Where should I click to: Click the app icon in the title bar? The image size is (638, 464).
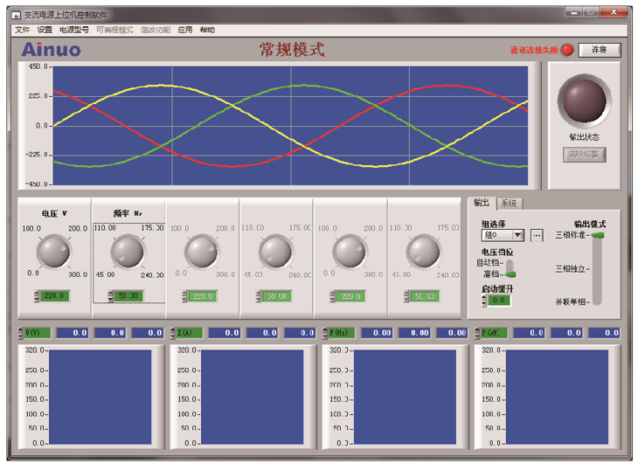pyautogui.click(x=15, y=15)
